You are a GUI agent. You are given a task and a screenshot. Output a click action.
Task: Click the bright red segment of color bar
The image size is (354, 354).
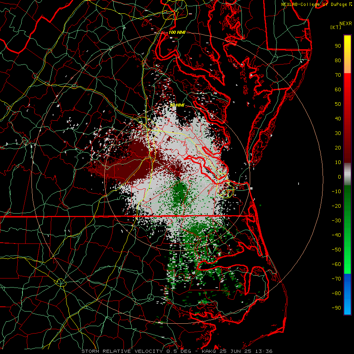[347, 82]
